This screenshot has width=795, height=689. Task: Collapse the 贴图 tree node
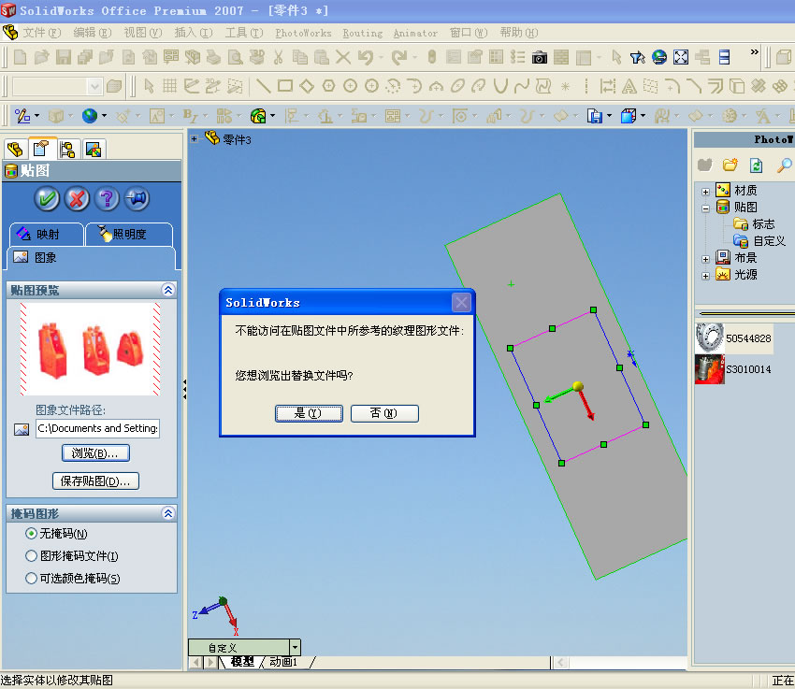point(705,208)
